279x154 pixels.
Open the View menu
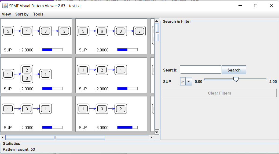point(6,14)
